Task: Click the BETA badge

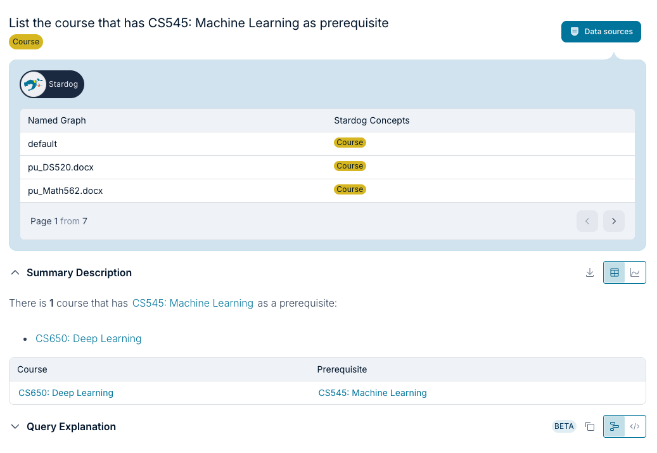Action: [564, 426]
